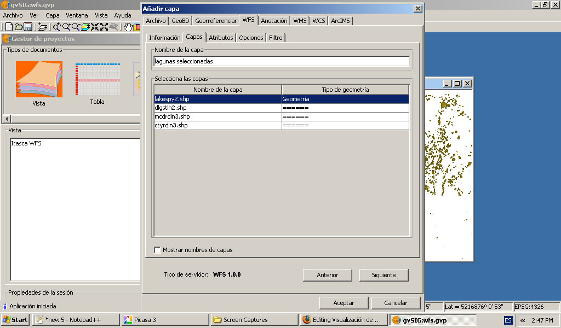Click the add layer toolbar icon
This screenshot has height=328, width=561.
click(x=43, y=27)
